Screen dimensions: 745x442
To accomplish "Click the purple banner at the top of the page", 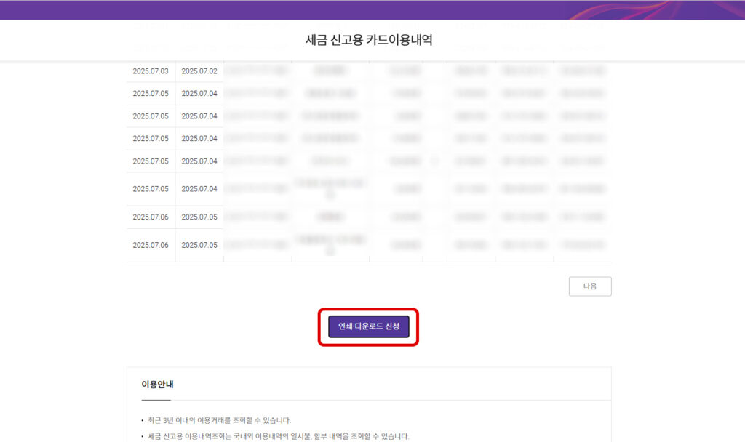I will (372, 11).
